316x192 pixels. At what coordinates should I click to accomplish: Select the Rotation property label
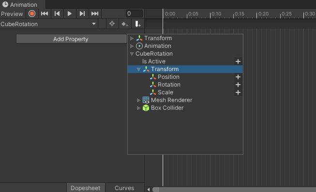(x=169, y=85)
